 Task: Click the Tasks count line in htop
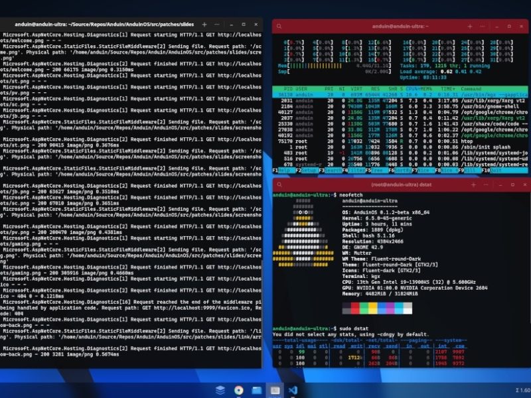click(445, 66)
